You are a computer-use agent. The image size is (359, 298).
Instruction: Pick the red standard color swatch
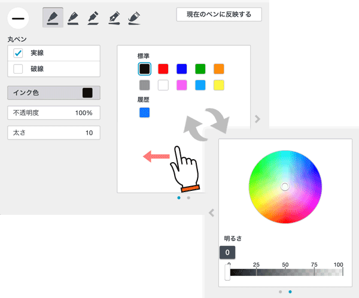[x=163, y=69]
